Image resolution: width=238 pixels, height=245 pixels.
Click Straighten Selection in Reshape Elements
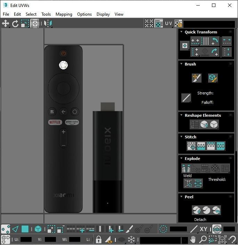tap(194, 124)
